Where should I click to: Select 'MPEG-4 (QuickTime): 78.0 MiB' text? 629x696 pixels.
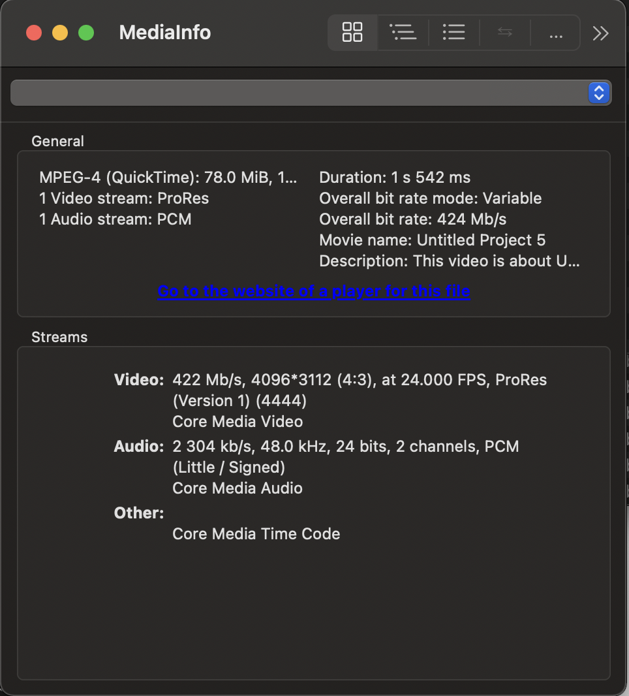point(168,178)
